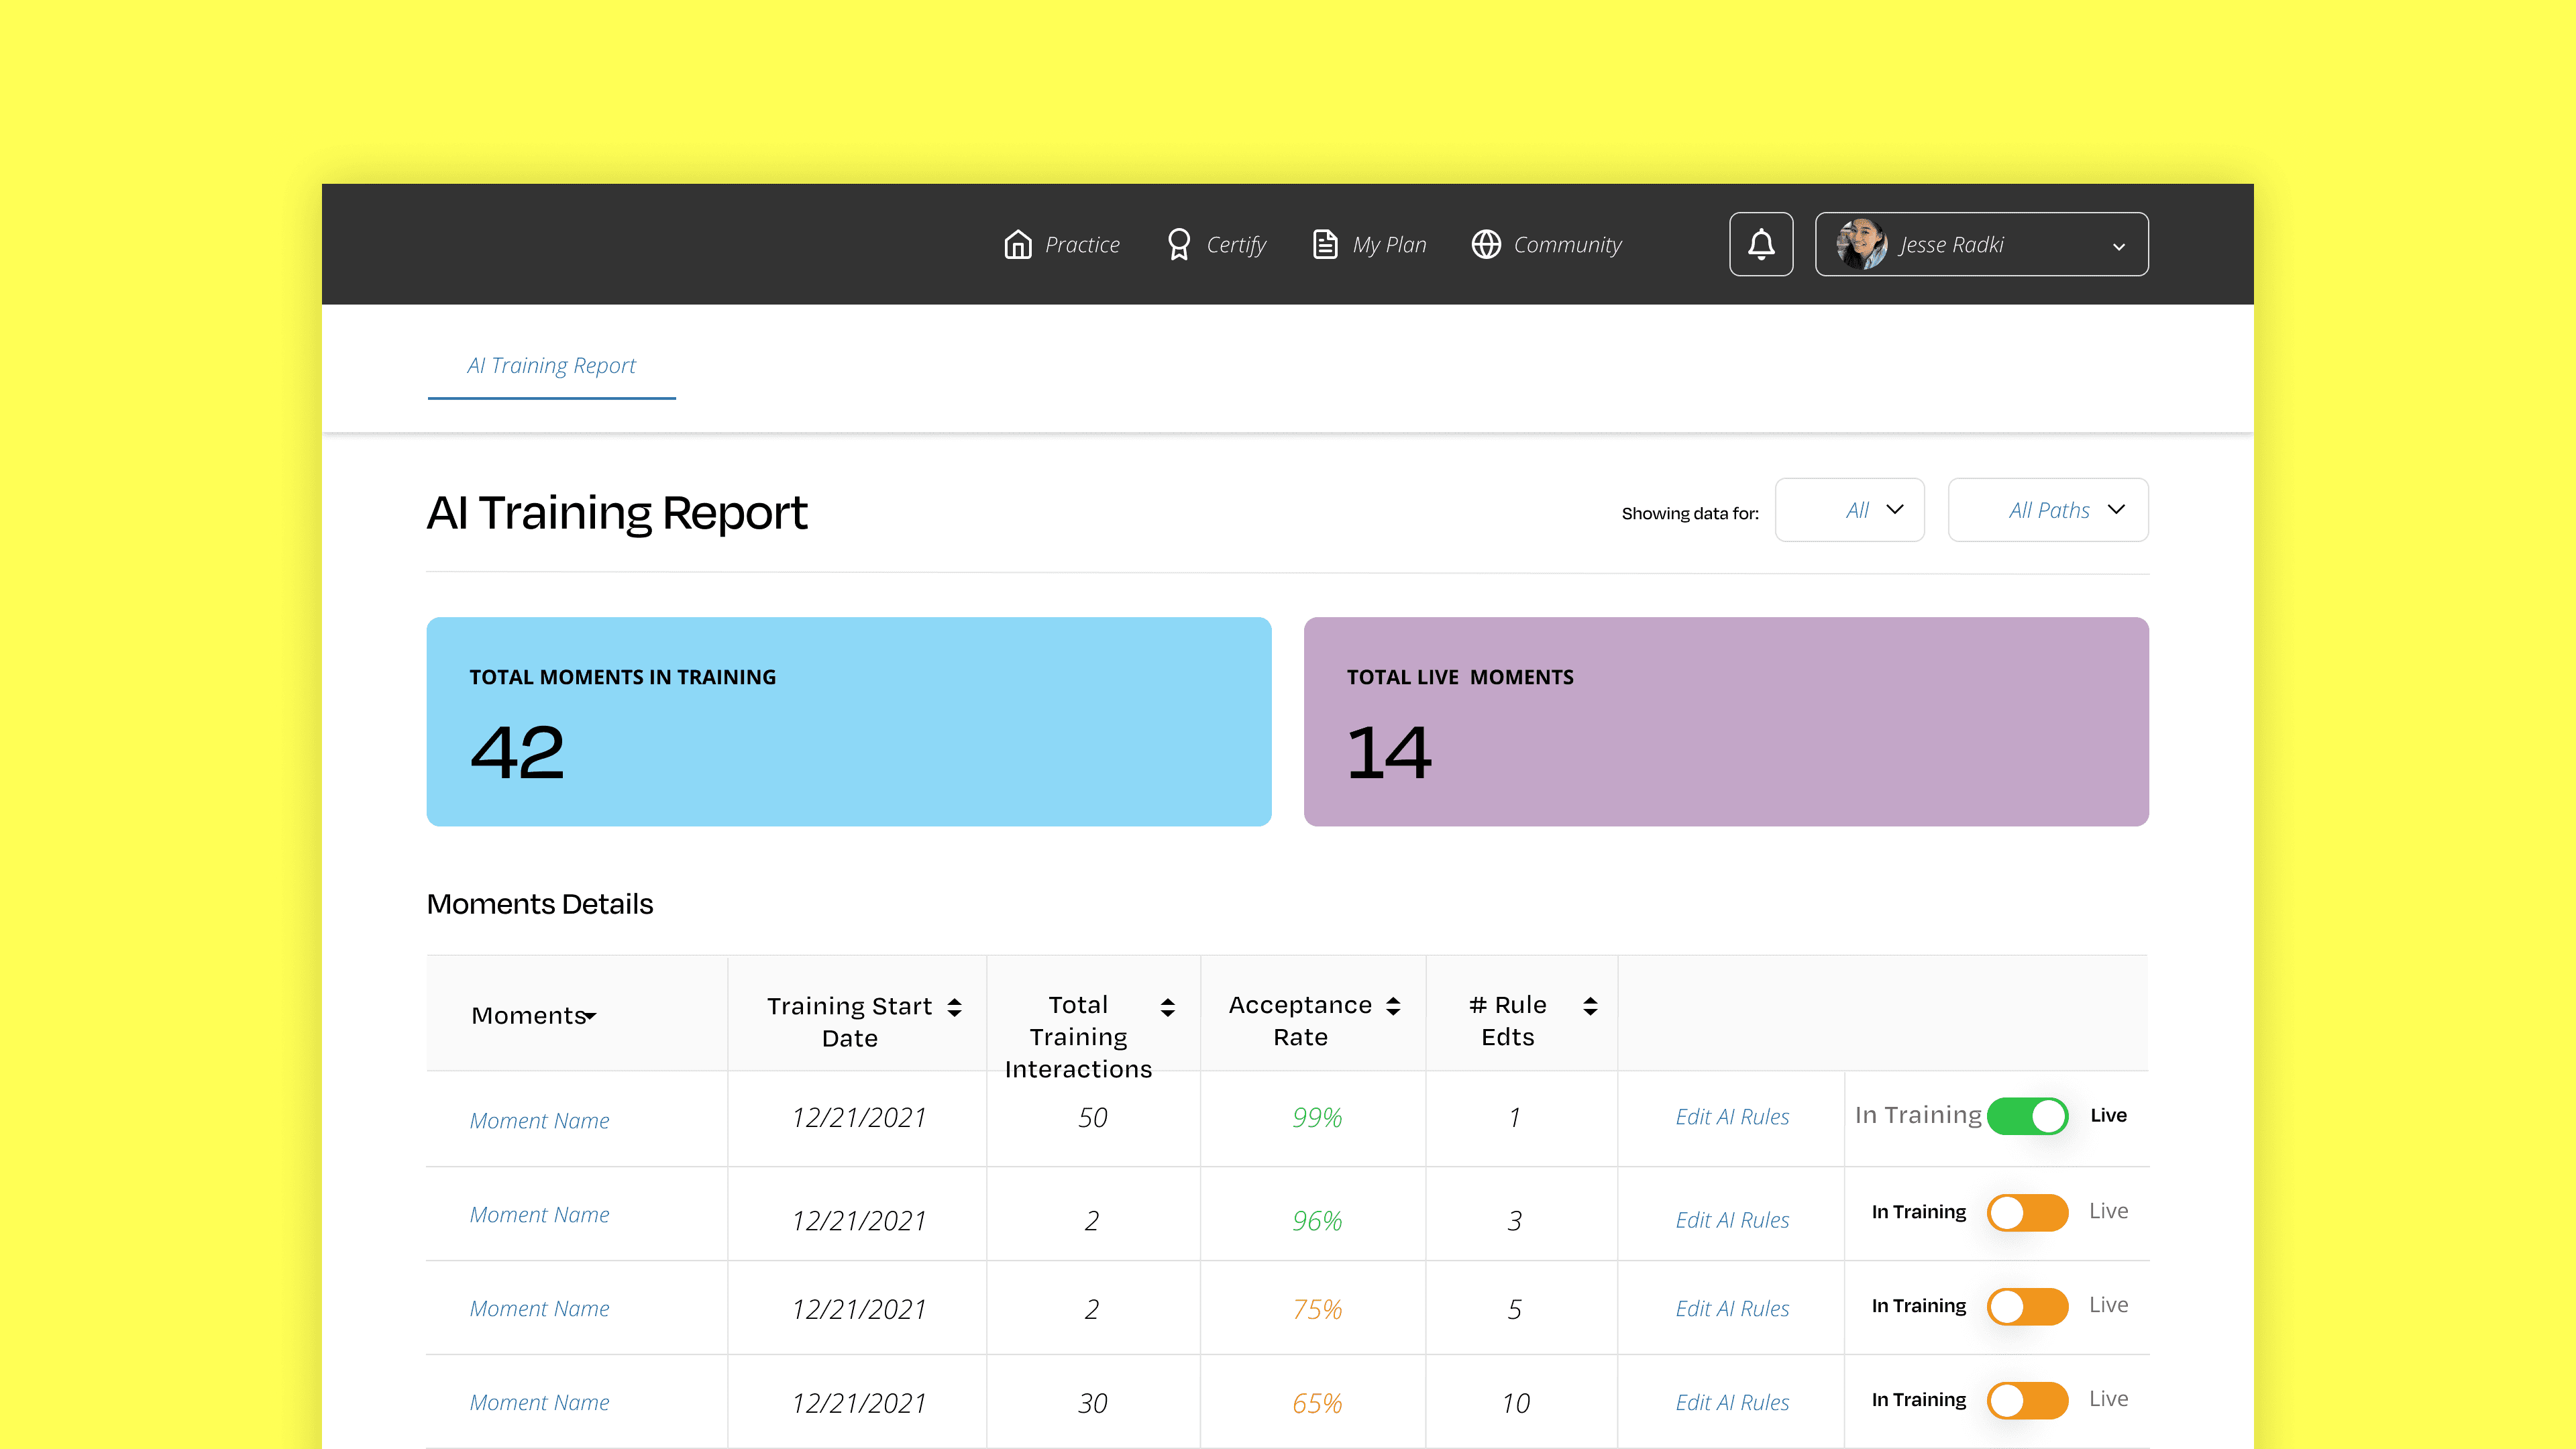The width and height of the screenshot is (2576, 1449).
Task: Sort by Training Start Date arrows
Action: [955, 1007]
